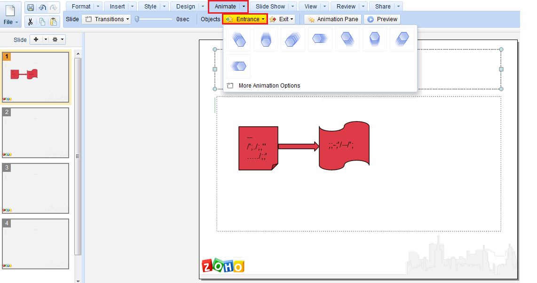This screenshot has height=283, width=537.
Task: Click the Redo arrow icon
Action: 54,8
